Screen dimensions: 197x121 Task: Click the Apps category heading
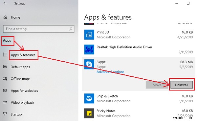(7, 41)
